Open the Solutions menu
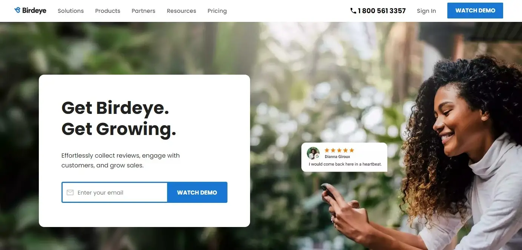 coord(71,11)
